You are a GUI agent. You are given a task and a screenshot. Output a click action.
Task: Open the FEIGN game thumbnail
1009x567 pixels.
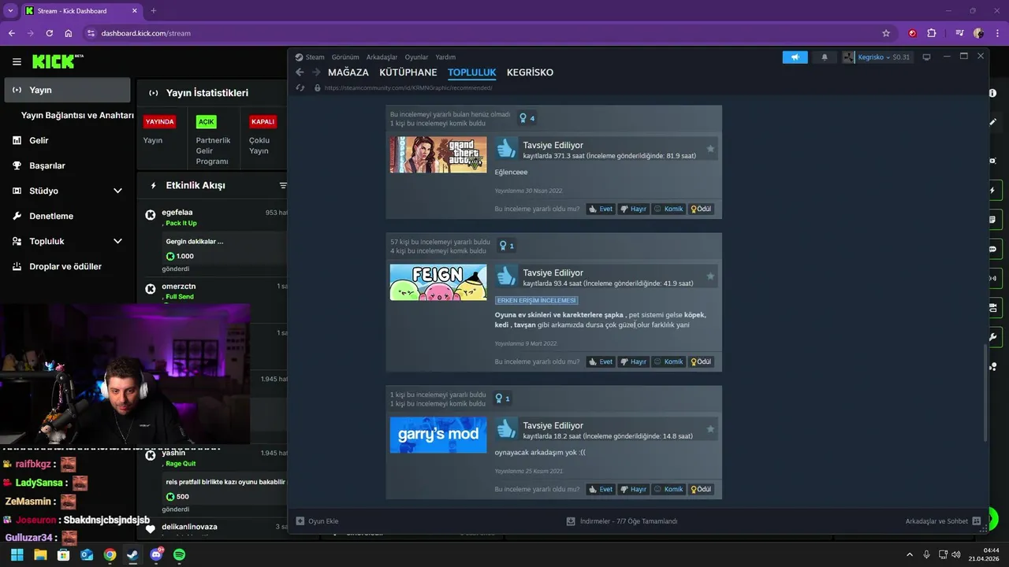point(438,282)
